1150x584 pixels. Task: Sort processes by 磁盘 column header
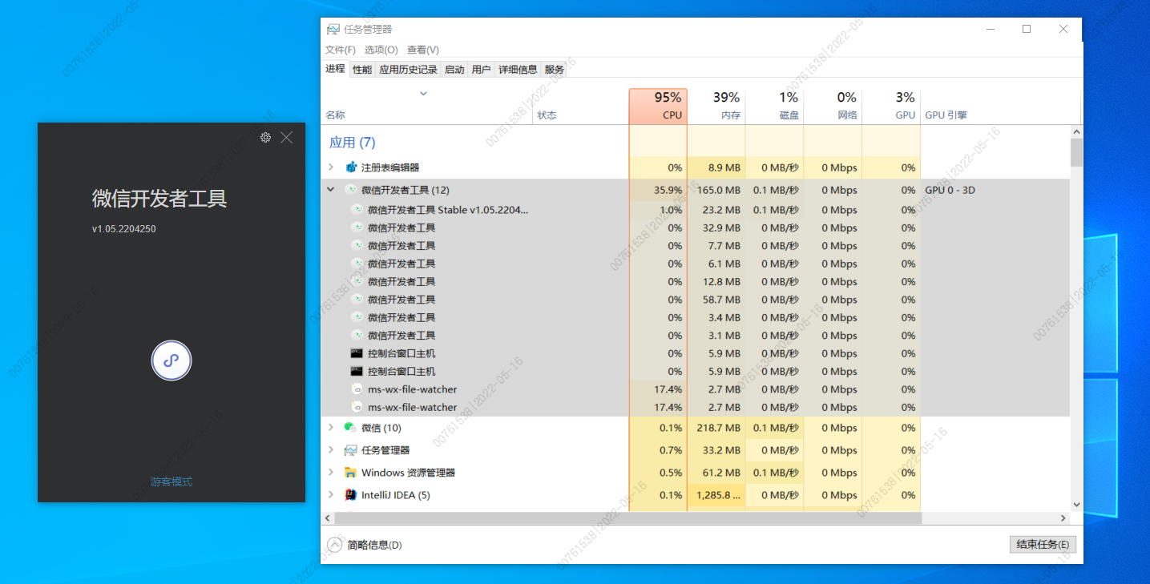tap(775, 107)
